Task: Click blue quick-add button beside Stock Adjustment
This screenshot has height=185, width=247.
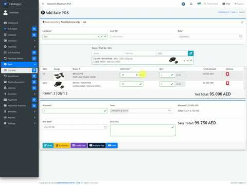Action: tap(34, 82)
